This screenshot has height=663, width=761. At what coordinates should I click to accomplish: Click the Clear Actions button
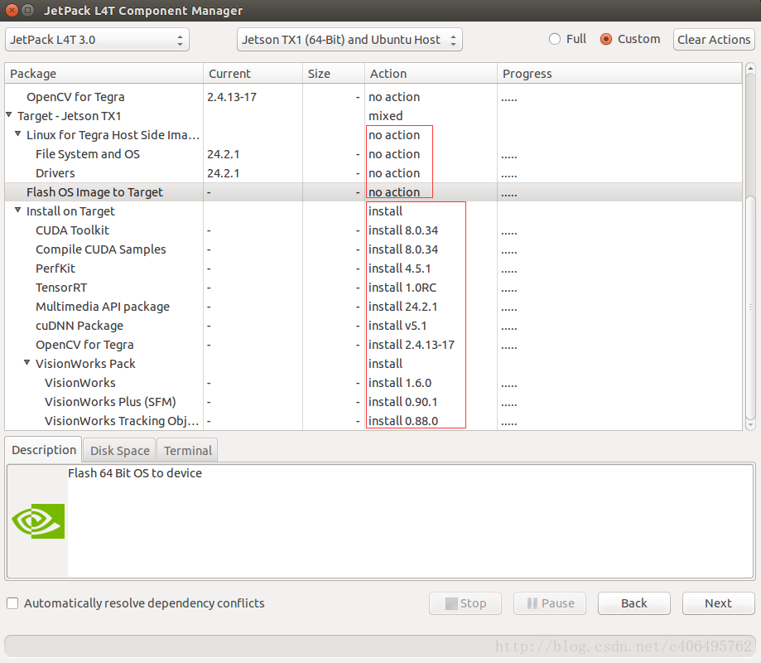tap(714, 40)
